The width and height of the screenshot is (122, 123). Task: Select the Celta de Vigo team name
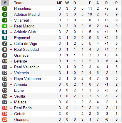click(x=26, y=44)
